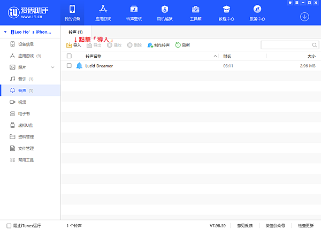Open the download manager arrow icon

click(304, 17)
